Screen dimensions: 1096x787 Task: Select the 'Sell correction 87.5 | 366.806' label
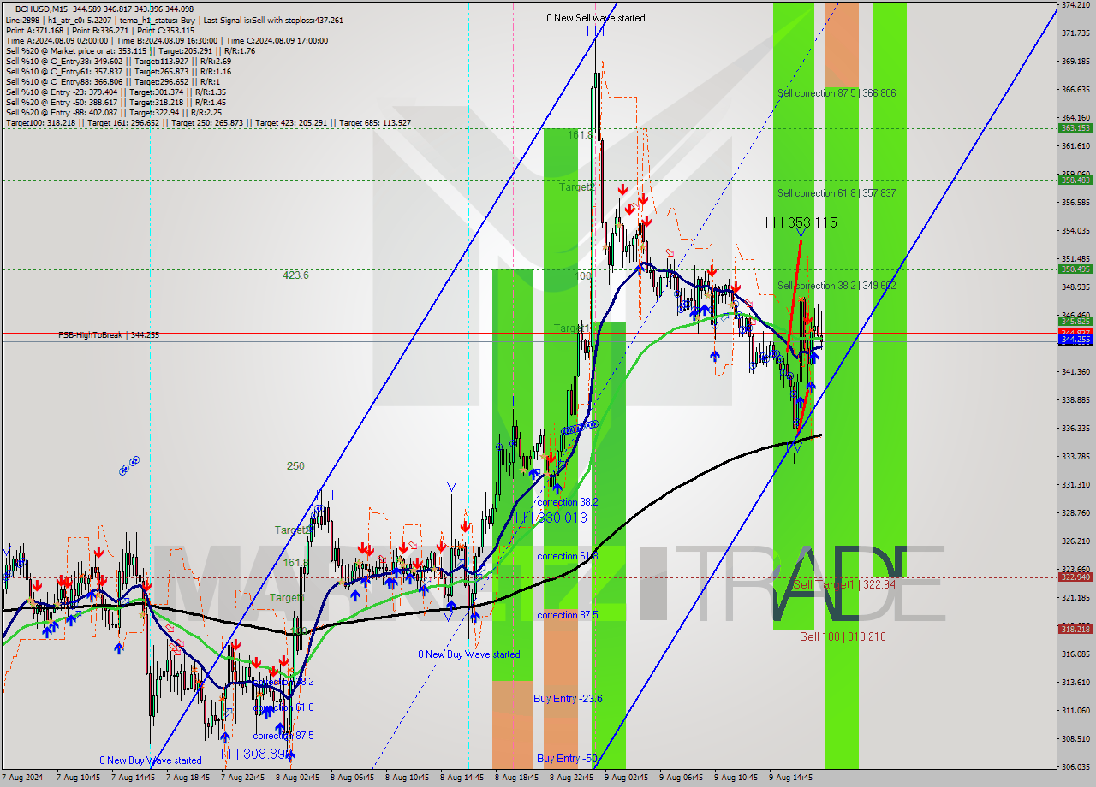(837, 92)
